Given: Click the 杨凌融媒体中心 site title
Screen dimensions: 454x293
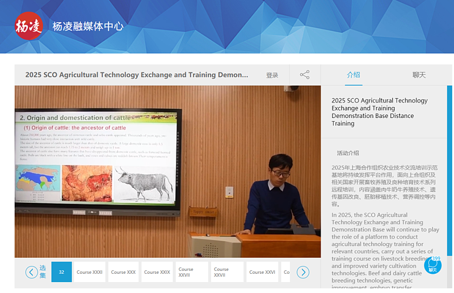Looking at the screenshot, I should (x=87, y=27).
